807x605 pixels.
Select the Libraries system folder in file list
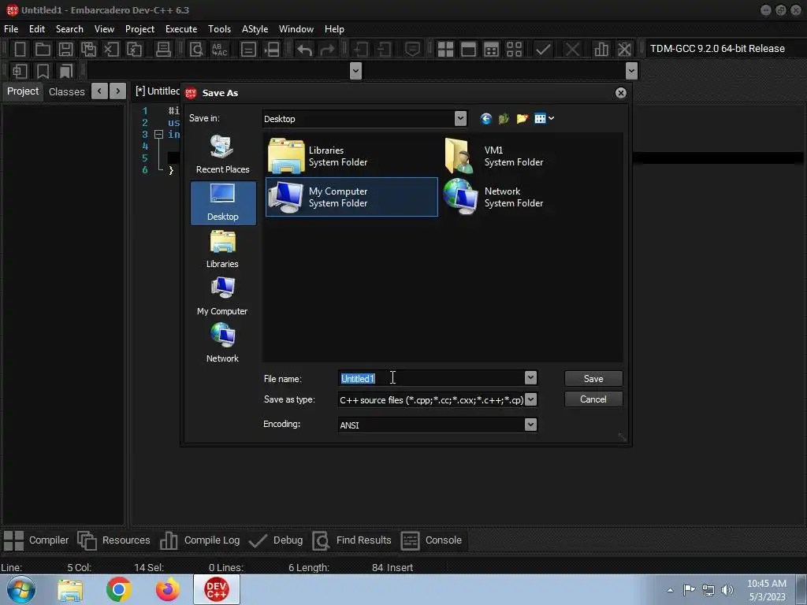351,157
